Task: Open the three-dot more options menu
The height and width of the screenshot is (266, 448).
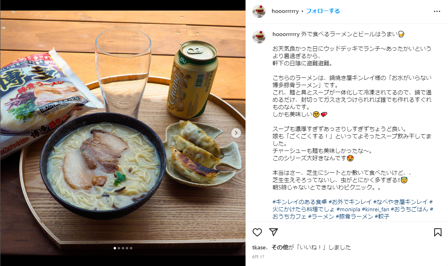Action: [x=437, y=11]
